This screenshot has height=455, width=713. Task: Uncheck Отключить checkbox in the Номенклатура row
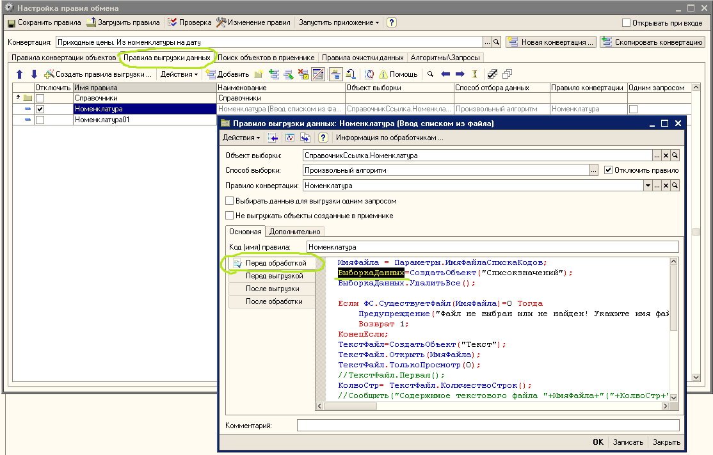tap(40, 109)
